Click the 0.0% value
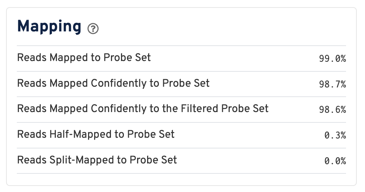The width and height of the screenshot is (365, 192). tap(335, 161)
